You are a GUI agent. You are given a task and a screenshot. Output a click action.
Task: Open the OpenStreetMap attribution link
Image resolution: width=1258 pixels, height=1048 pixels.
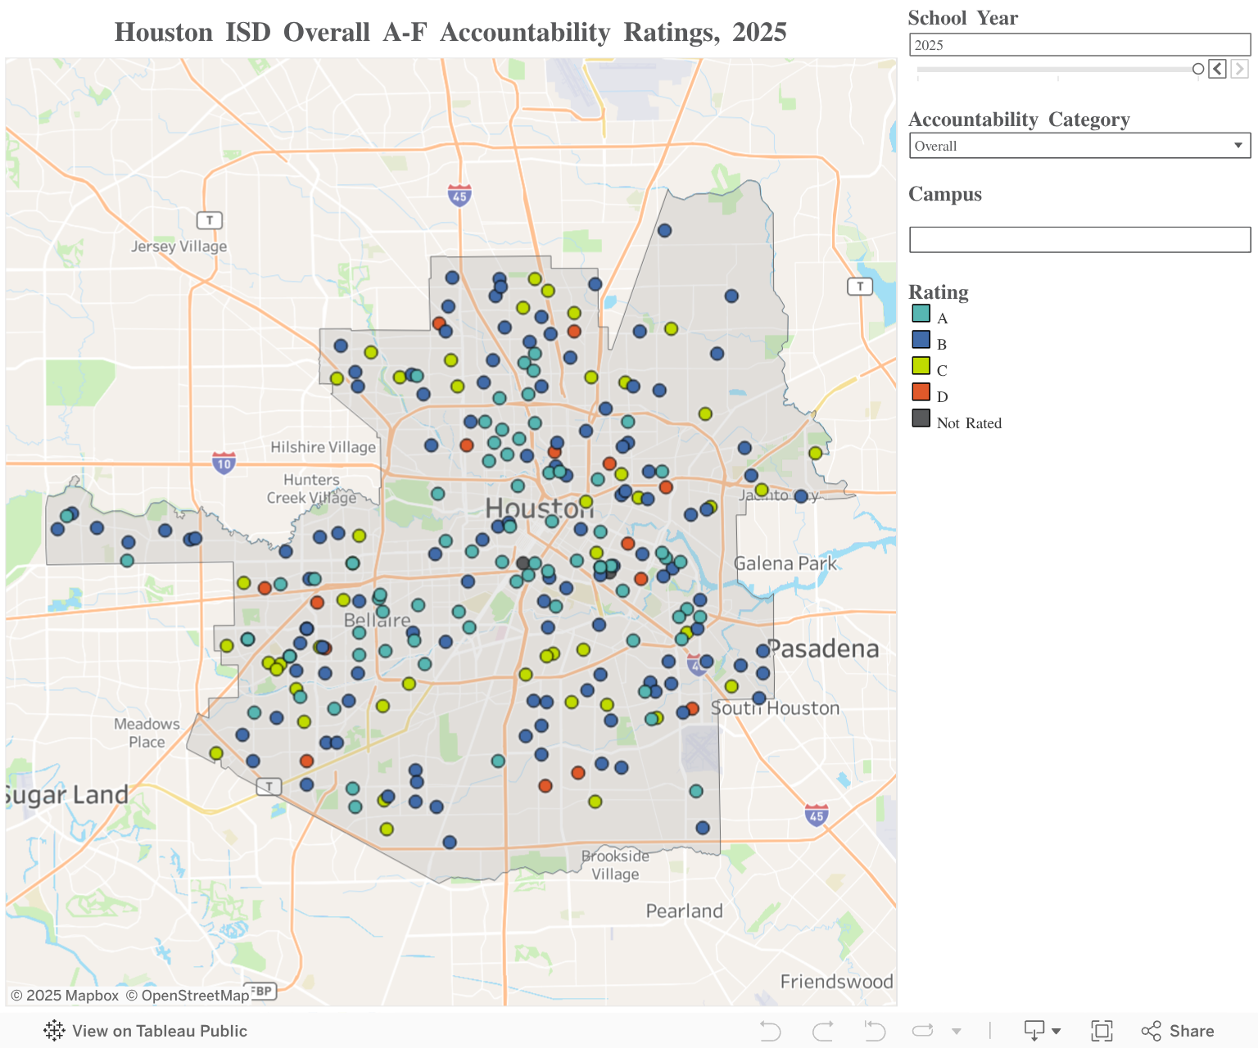pos(188,996)
